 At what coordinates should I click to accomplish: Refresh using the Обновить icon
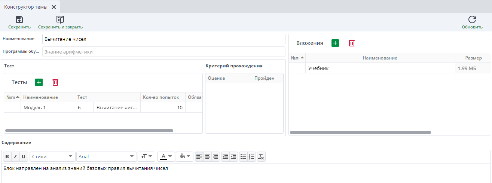(x=472, y=20)
